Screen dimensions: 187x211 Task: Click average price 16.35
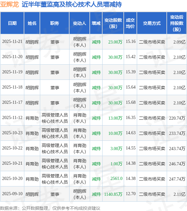click(x=131, y=117)
